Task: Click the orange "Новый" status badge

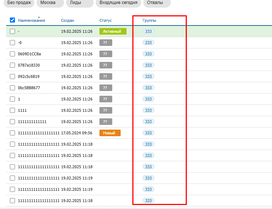Action: 110,133
